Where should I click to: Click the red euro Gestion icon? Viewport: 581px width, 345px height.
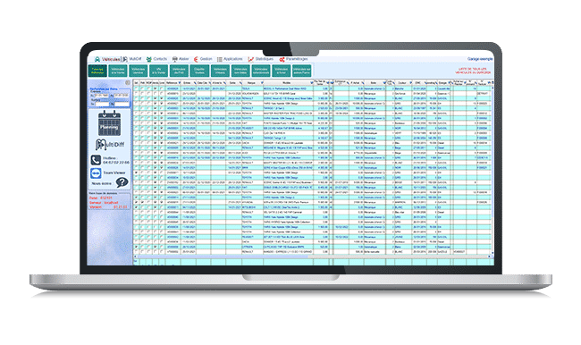[x=196, y=59]
